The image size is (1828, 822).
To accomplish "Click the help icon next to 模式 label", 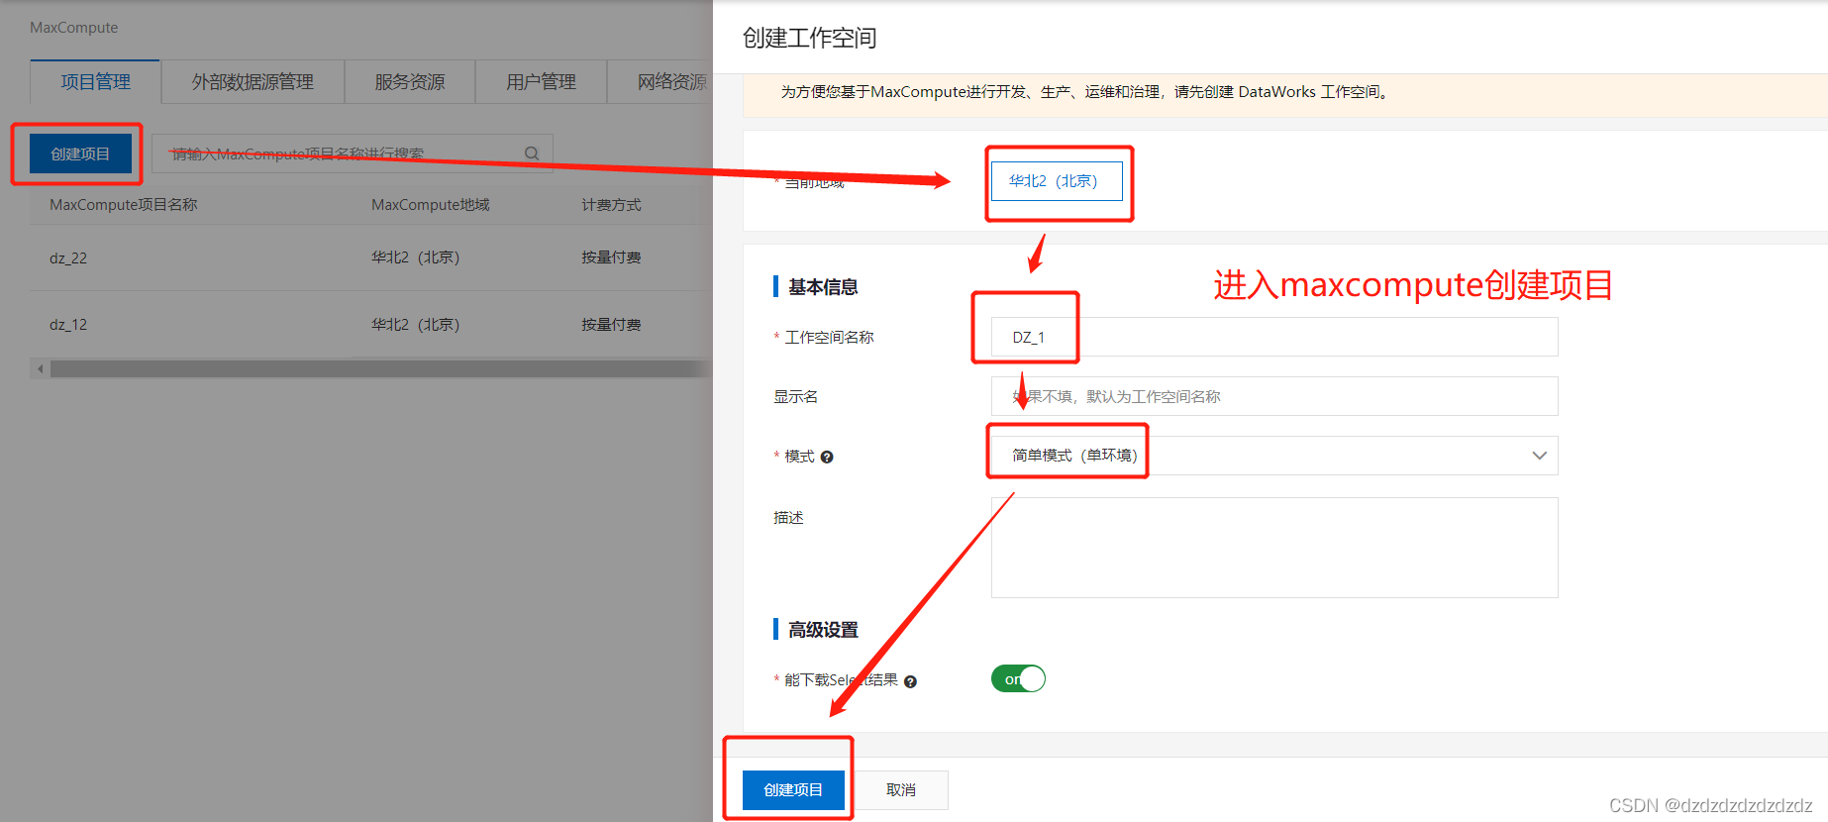I will pyautogui.click(x=827, y=457).
